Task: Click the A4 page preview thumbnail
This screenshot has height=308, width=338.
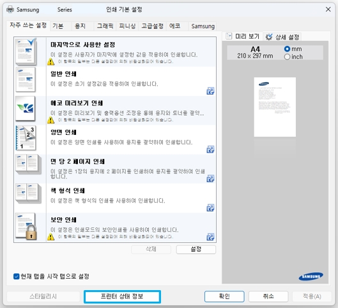Action: pyautogui.click(x=275, y=107)
